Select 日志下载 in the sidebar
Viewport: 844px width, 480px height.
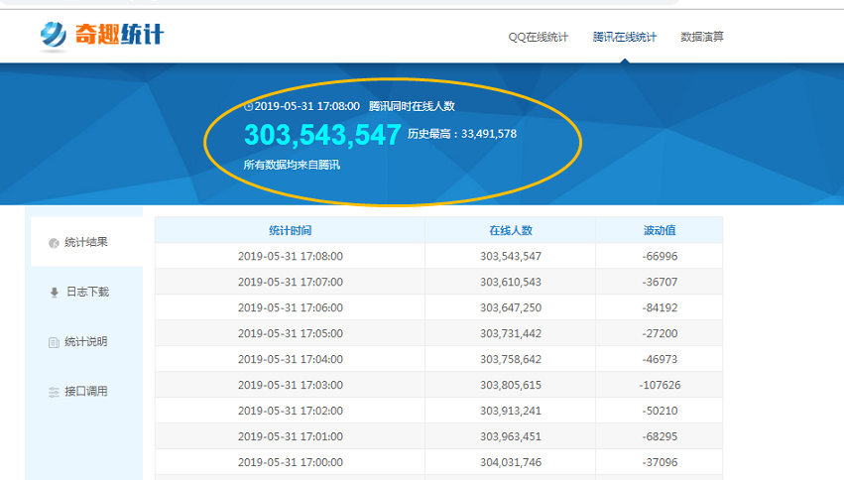(x=87, y=292)
